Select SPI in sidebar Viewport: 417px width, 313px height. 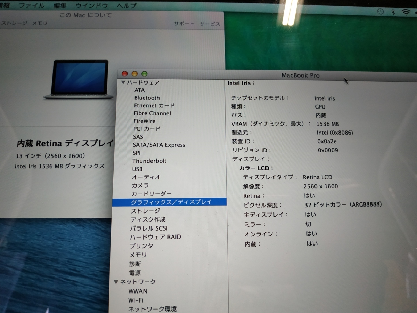[x=137, y=153]
